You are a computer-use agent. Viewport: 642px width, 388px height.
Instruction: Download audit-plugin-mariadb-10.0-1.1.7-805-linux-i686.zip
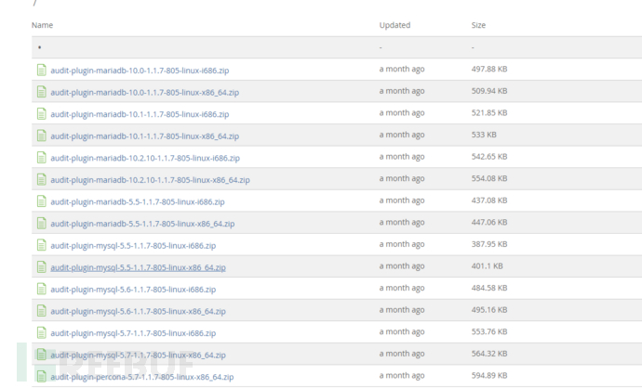point(140,71)
